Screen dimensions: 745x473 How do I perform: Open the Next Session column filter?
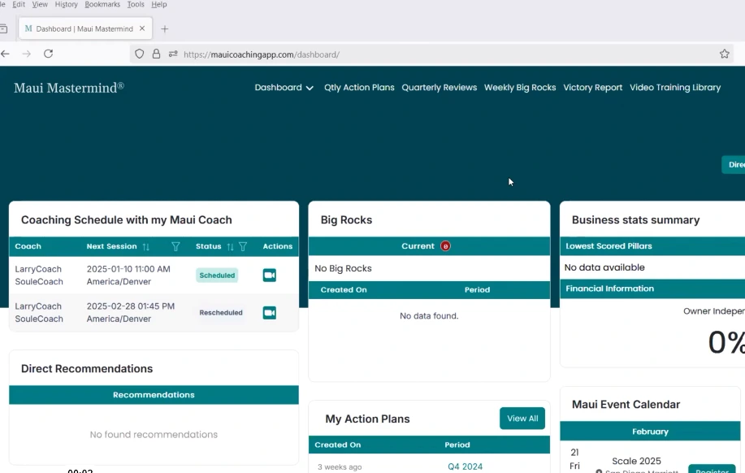[175, 246]
